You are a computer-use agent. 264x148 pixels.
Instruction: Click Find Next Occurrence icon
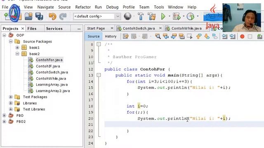174,36
